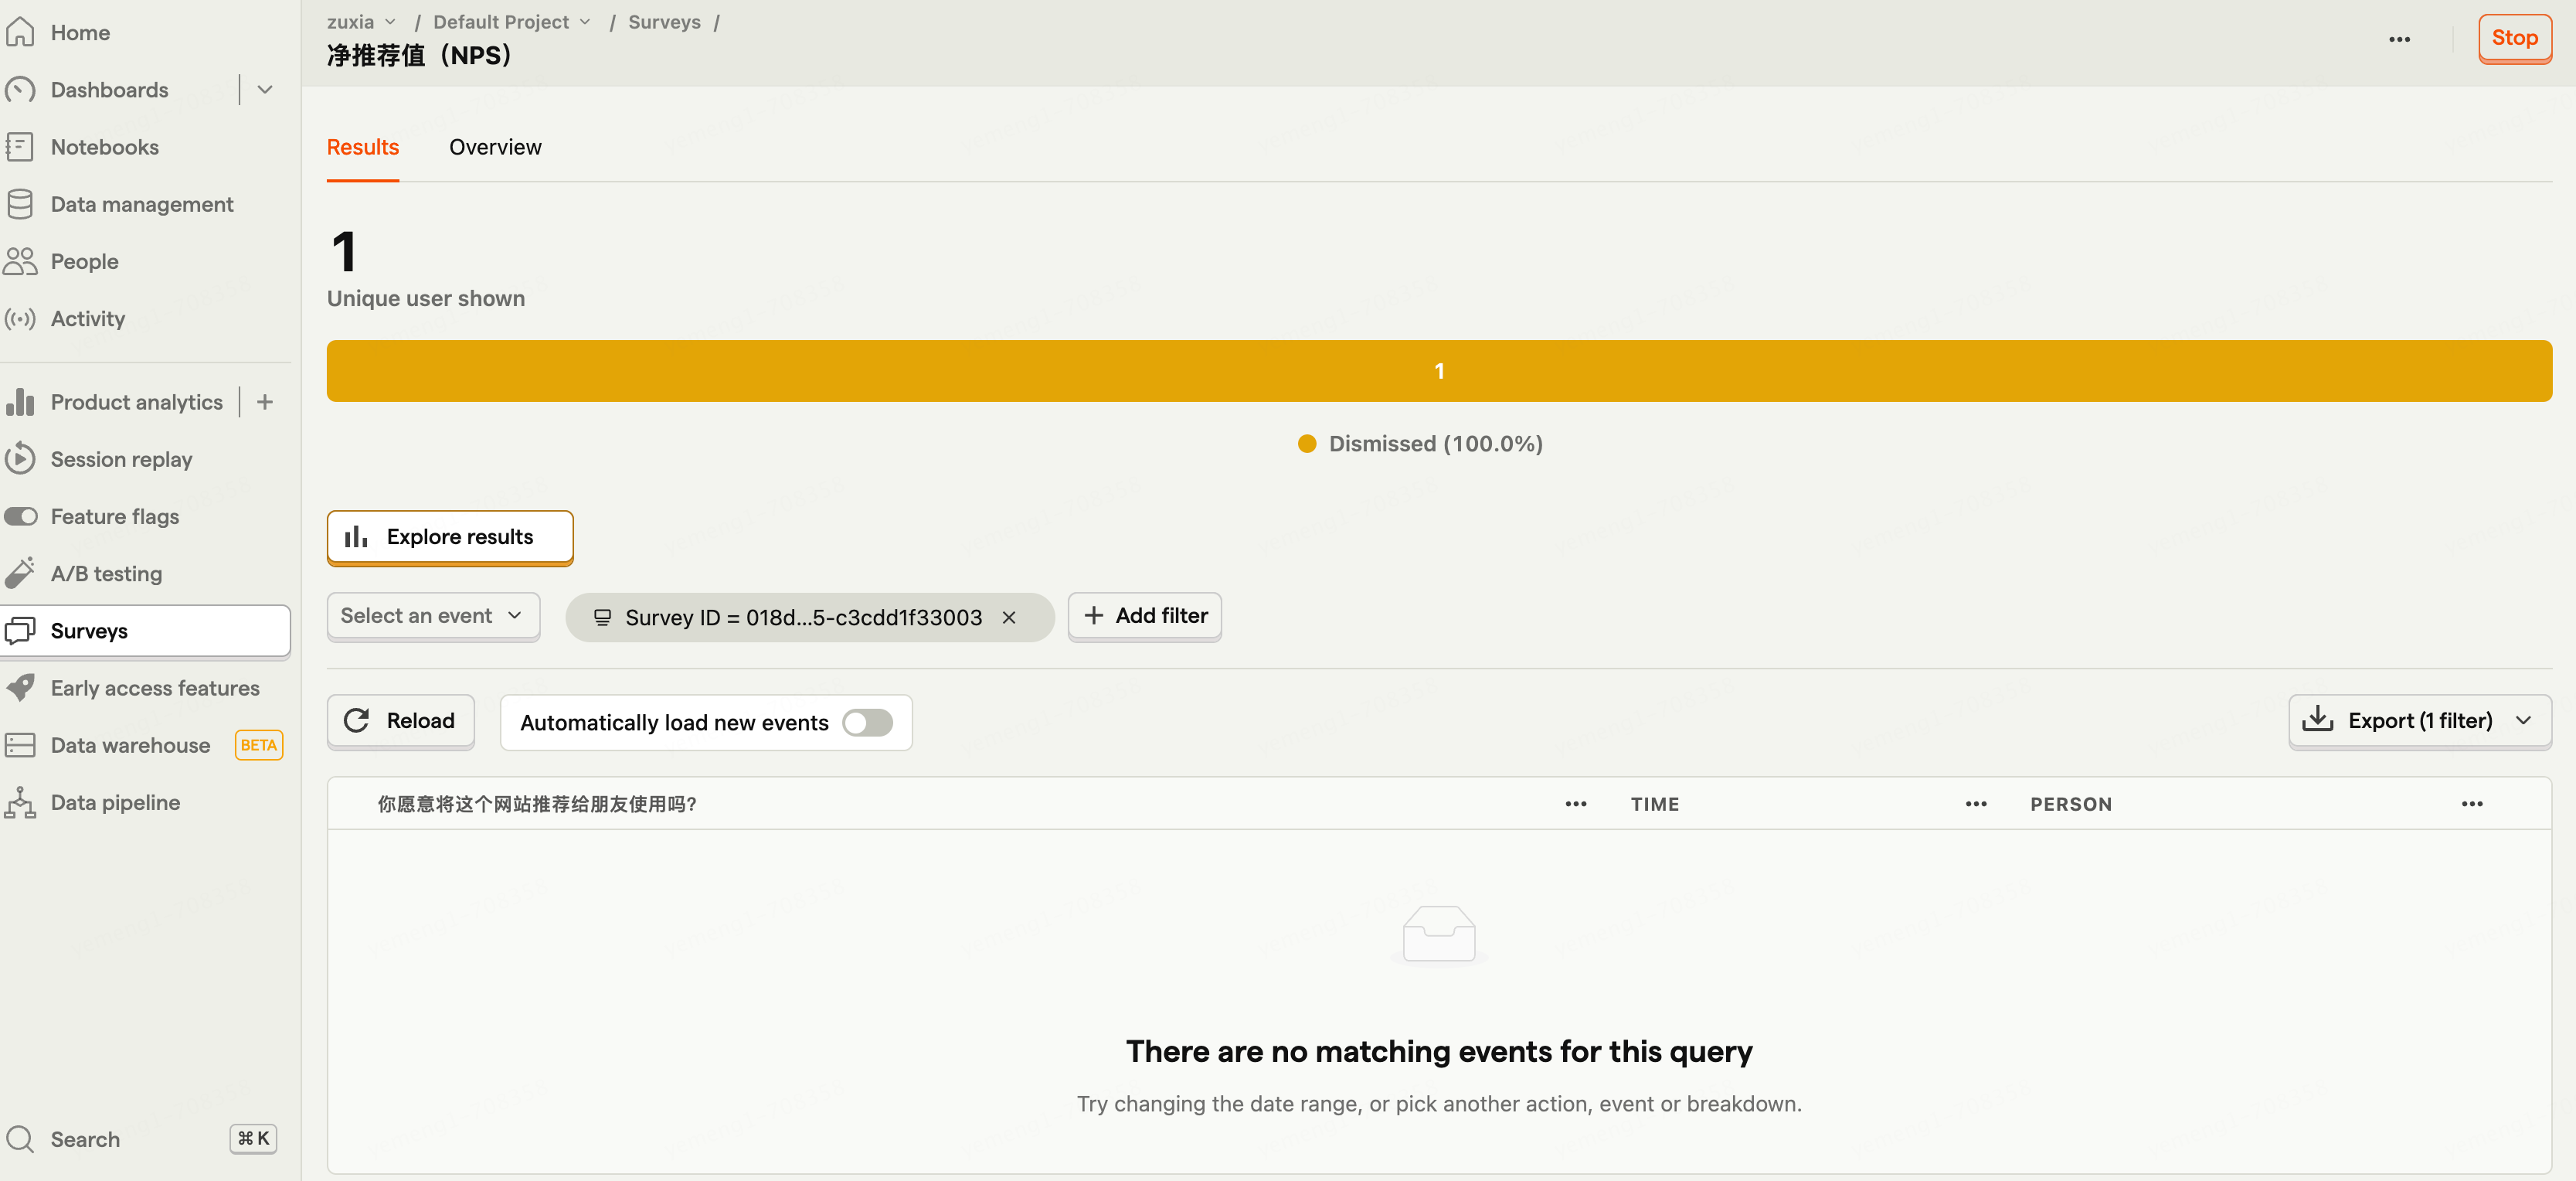Select the Results tab

click(362, 147)
